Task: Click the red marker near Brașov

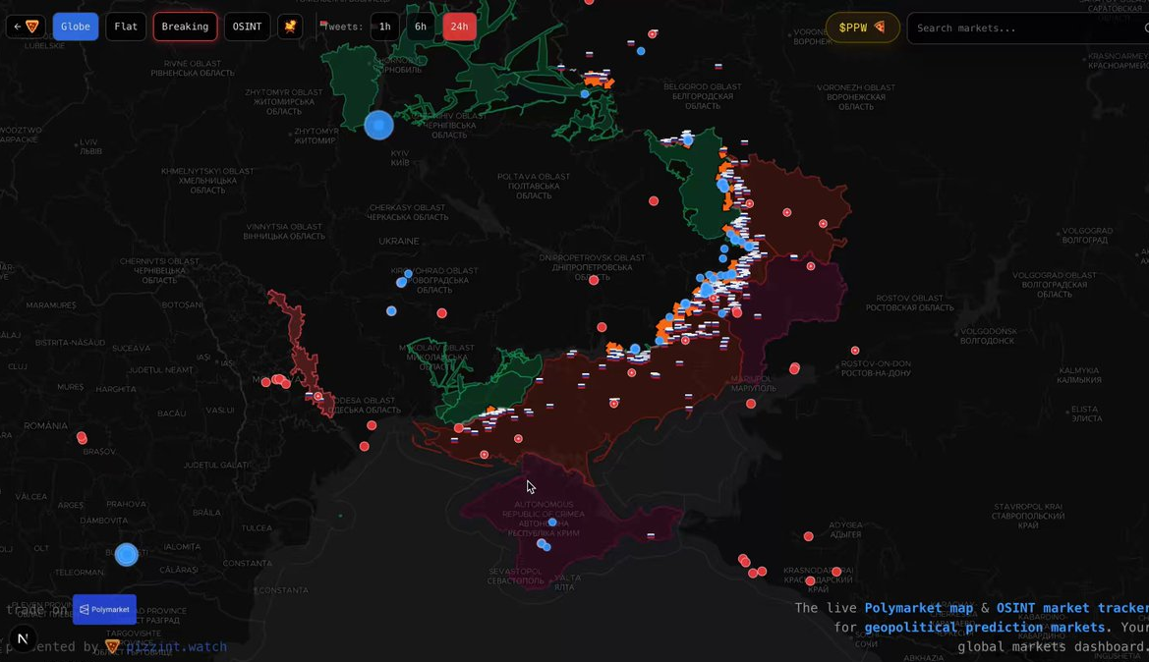Action: (x=82, y=438)
